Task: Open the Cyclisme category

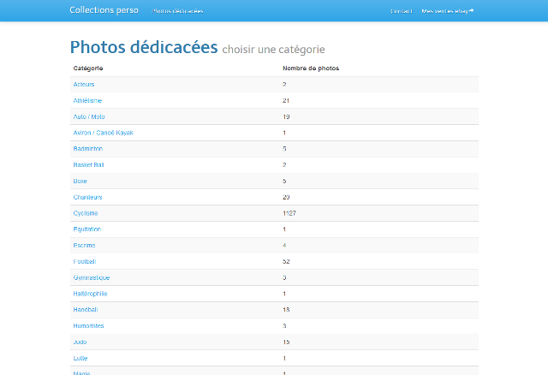Action: coord(86,213)
